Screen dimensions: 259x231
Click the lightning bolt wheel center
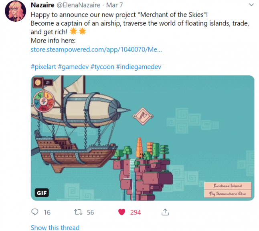[43, 101]
